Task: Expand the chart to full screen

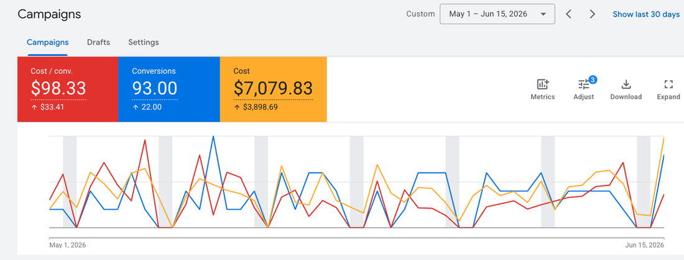Action: (668, 90)
